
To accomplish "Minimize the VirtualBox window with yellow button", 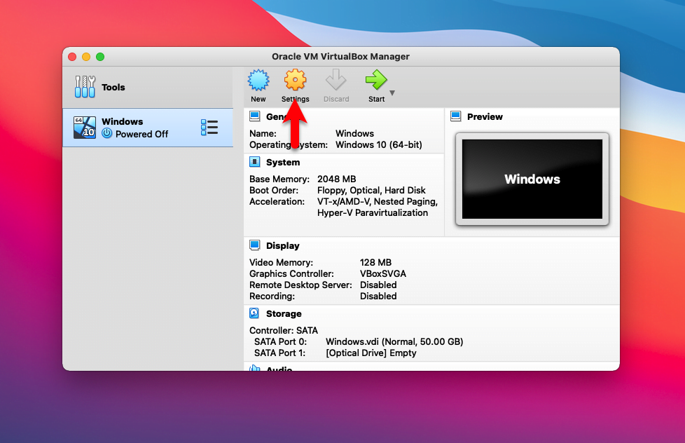I will tap(86, 57).
